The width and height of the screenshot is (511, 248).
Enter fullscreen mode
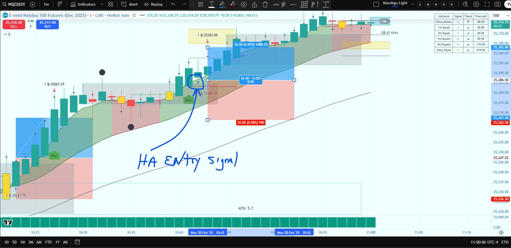click(x=487, y=4)
